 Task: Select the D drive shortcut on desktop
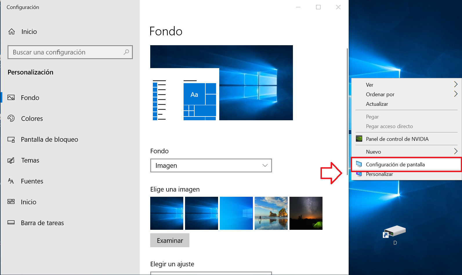tap(394, 235)
